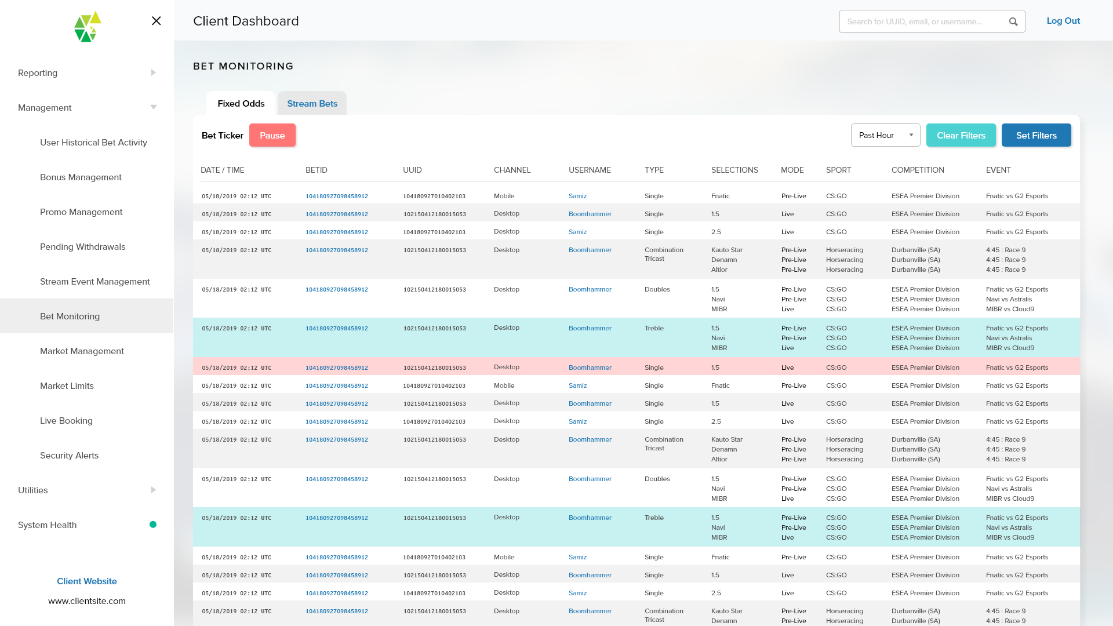Click the BetID link in the pink highlighted row

tap(336, 367)
